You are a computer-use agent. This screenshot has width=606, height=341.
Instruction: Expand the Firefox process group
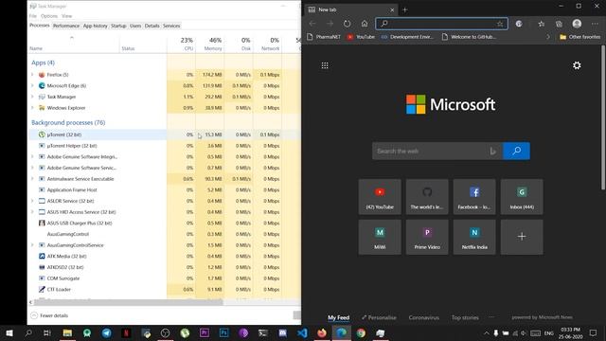click(x=32, y=75)
